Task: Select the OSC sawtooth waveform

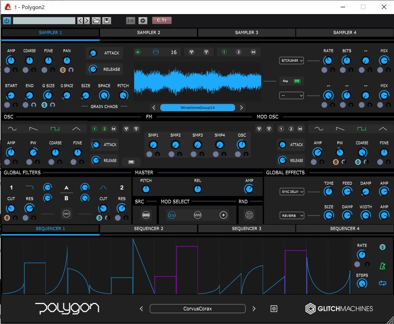Action: pos(34,129)
